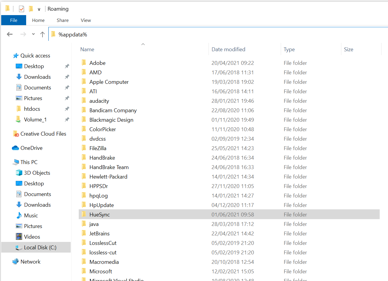This screenshot has width=388, height=281.
Task: Select This PC in navigation pane
Action: (29, 162)
